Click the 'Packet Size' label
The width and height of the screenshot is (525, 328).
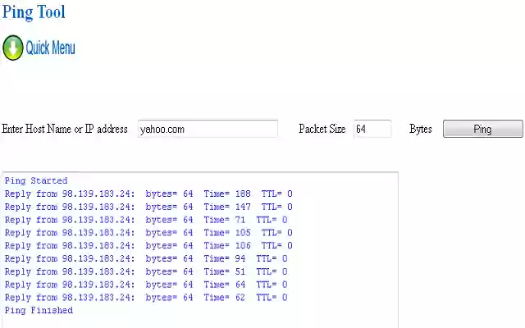(322, 129)
